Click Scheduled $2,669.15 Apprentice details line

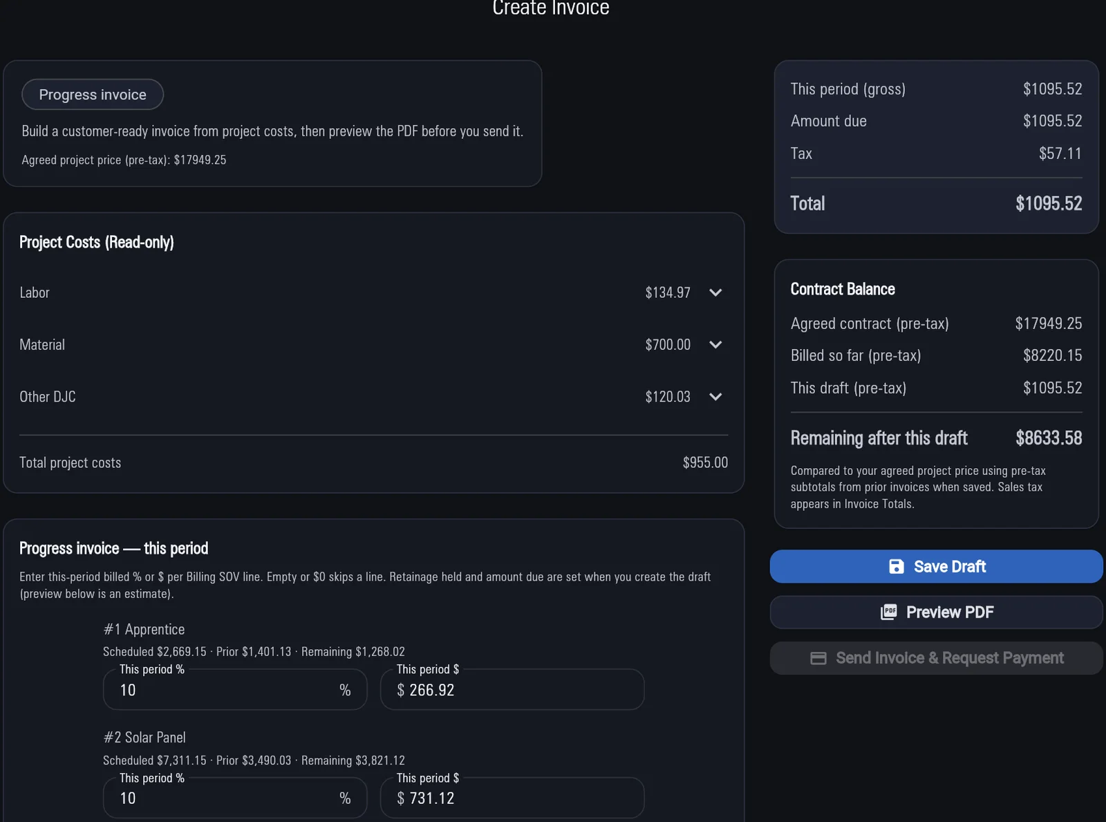pos(254,651)
